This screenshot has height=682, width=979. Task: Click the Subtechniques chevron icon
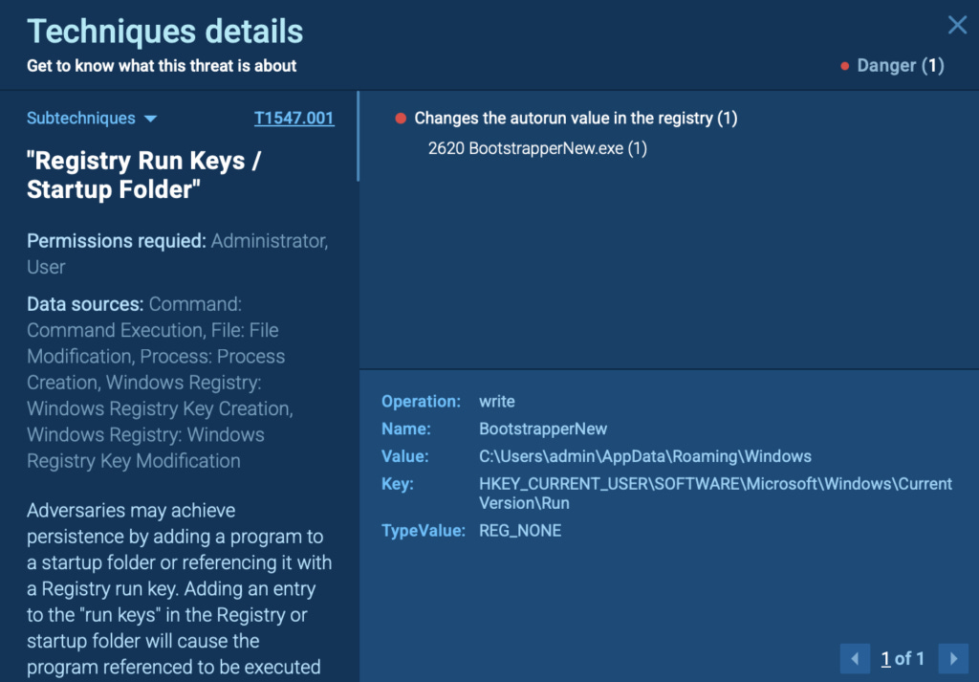[x=151, y=119]
